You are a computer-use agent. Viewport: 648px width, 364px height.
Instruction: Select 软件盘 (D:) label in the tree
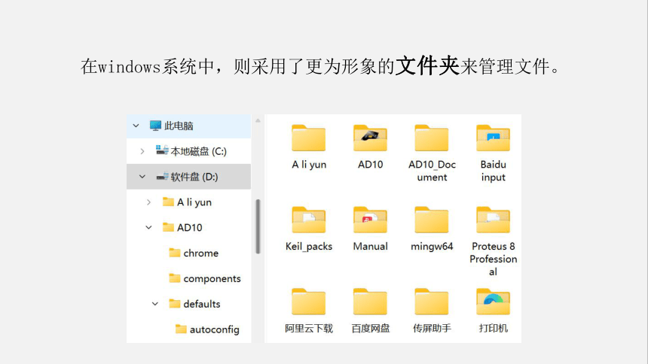(194, 177)
